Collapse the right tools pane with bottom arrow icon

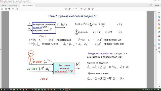tap(159, 86)
